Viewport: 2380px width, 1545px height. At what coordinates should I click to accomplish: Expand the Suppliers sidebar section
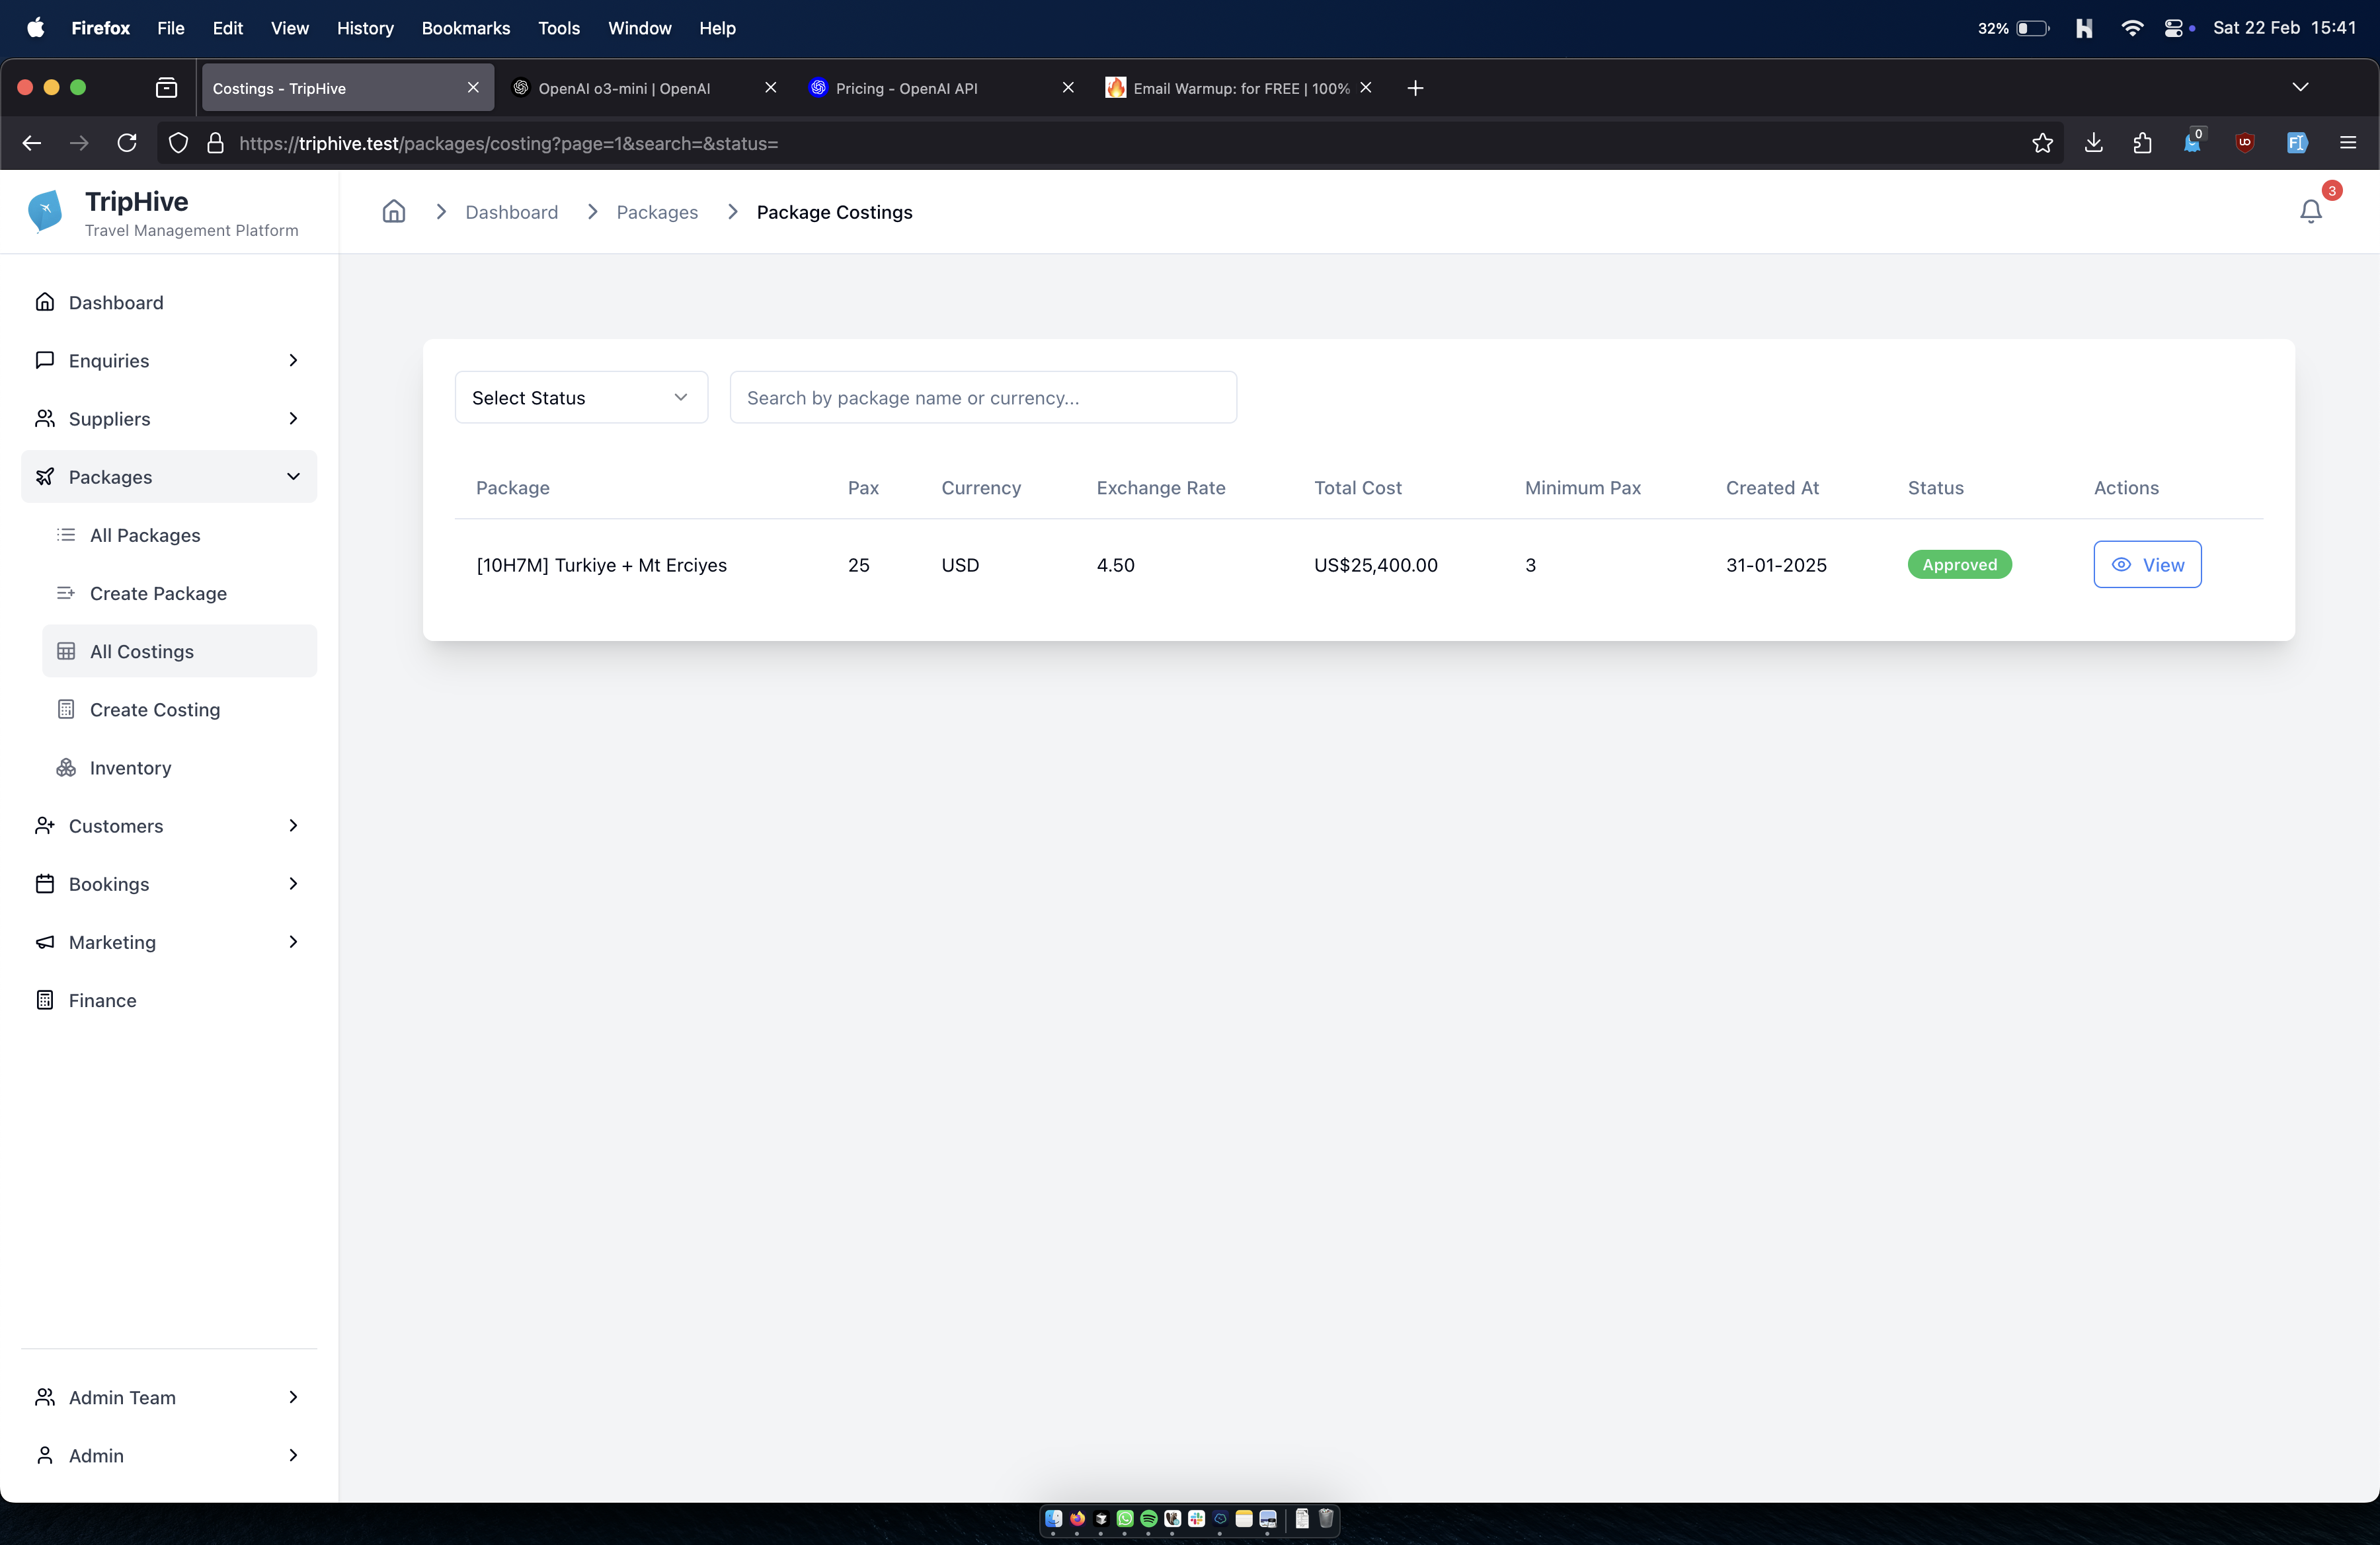293,418
